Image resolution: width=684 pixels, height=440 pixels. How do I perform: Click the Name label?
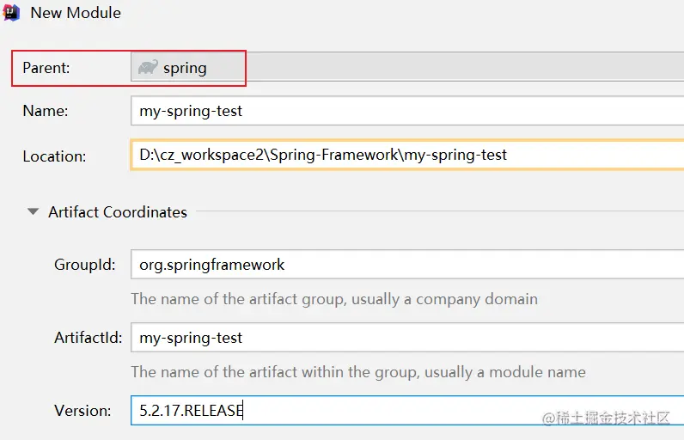pyautogui.click(x=45, y=111)
